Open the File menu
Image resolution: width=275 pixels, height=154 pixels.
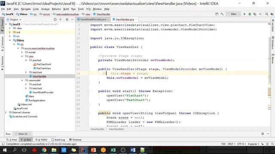pos(3,9)
